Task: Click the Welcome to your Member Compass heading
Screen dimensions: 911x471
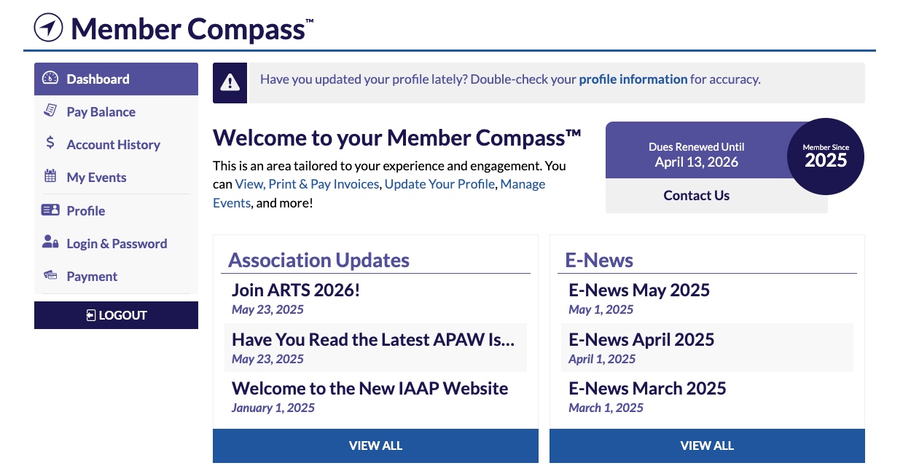Action: 397,138
